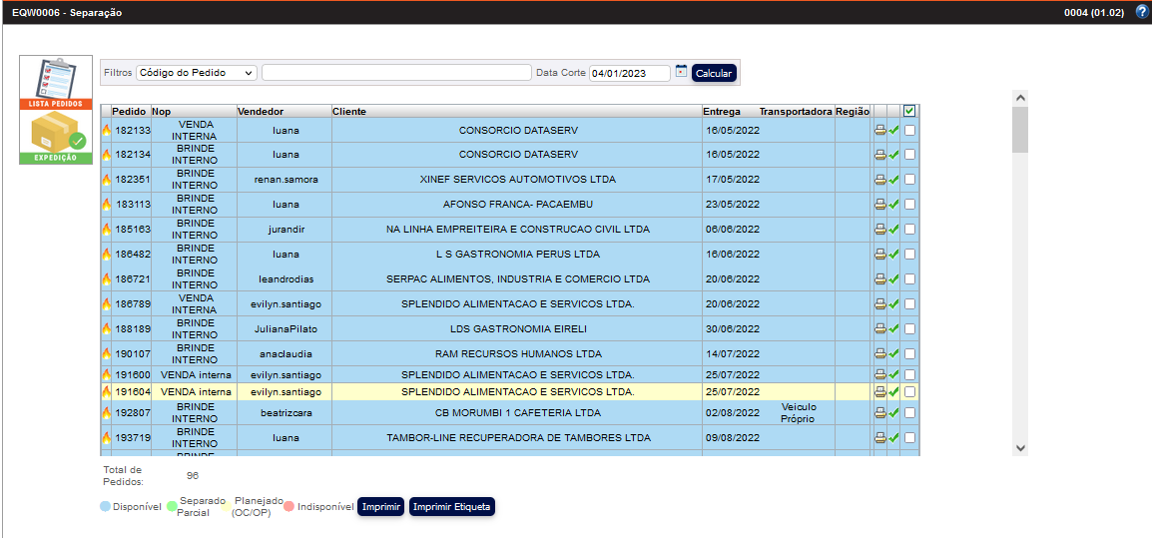This screenshot has width=1152, height=538.
Task: Click green checkmark for order 182351
Action: click(x=894, y=180)
